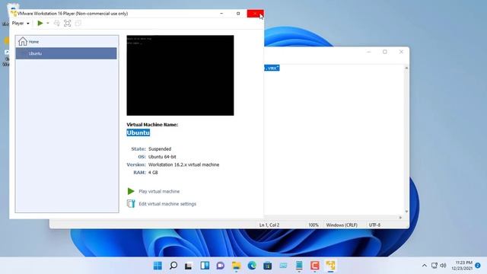Expand the power options arrow beside play

(48, 24)
